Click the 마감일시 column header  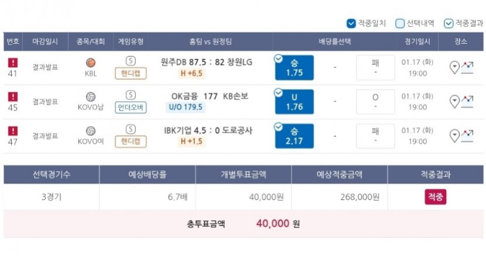(x=45, y=41)
